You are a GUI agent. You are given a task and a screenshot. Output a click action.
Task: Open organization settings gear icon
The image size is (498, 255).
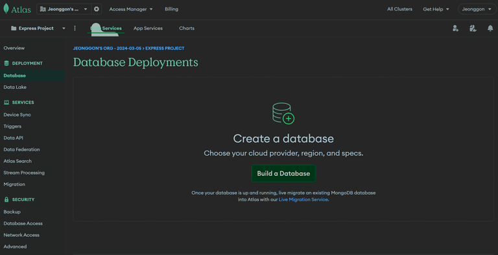97,9
